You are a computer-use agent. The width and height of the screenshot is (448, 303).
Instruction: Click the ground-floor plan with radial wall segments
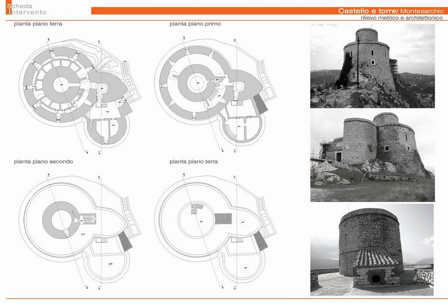(80, 95)
